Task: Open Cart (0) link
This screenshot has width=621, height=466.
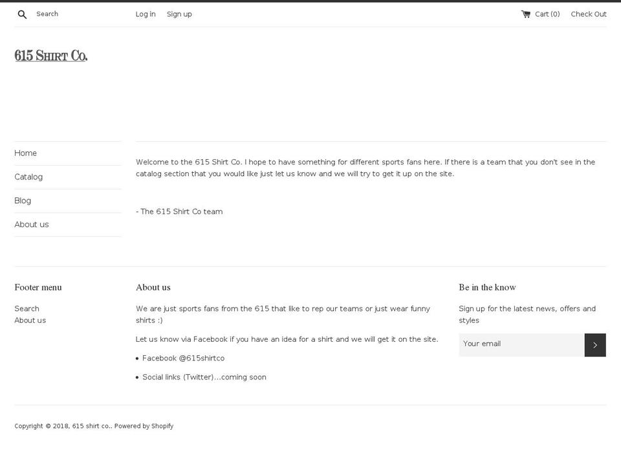Action: [x=541, y=14]
